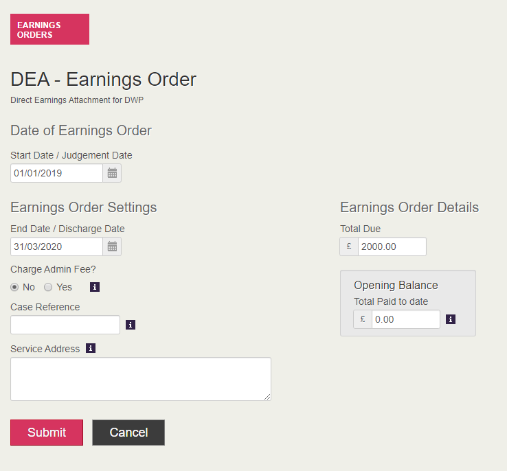View Service Address help info icon
507x471 pixels.
(x=91, y=349)
